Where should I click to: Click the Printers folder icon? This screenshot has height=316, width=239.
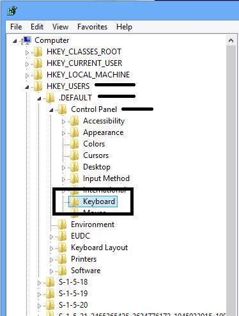62,259
